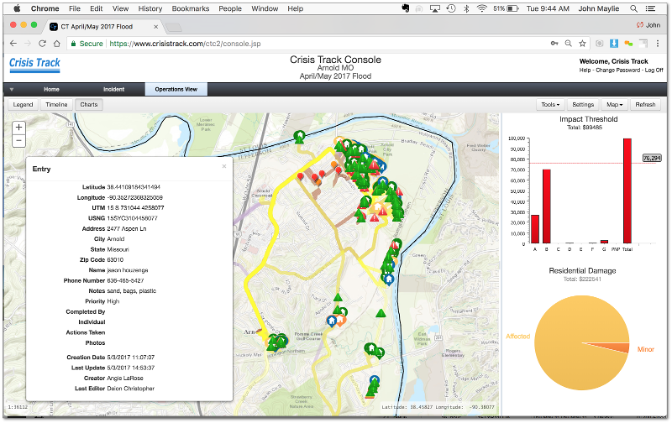Image resolution: width=672 pixels, height=423 pixels.
Task: Expand the navigation bar triangle menu
Action: 12,90
